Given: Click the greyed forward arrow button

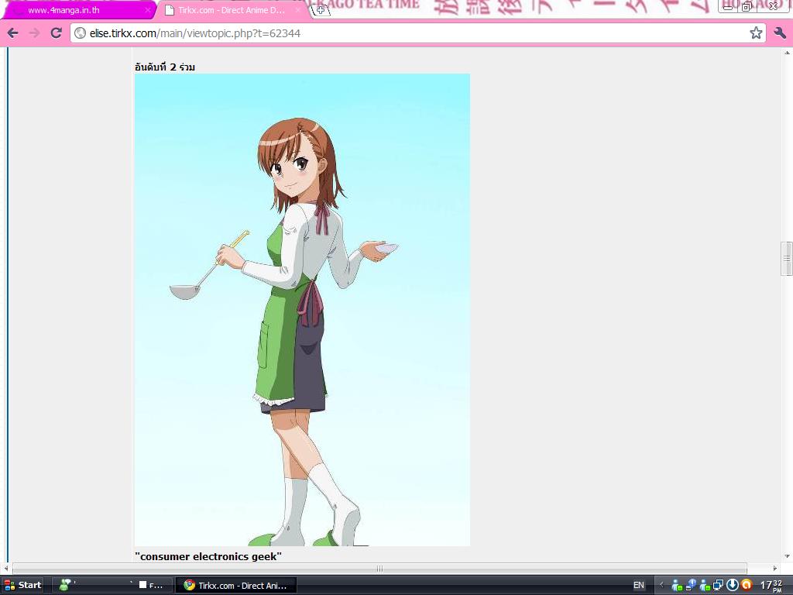Looking at the screenshot, I should (34, 33).
